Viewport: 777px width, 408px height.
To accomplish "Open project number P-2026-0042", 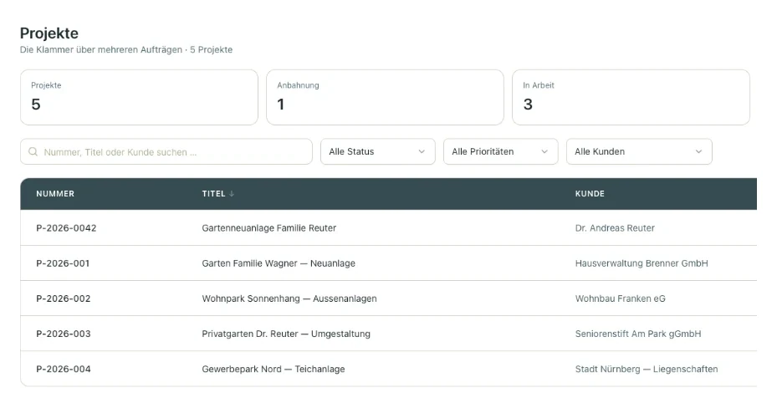I will tap(66, 228).
